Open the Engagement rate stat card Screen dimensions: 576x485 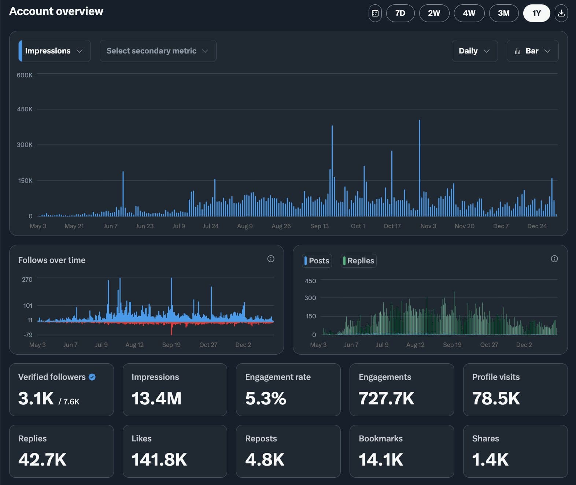tap(288, 390)
